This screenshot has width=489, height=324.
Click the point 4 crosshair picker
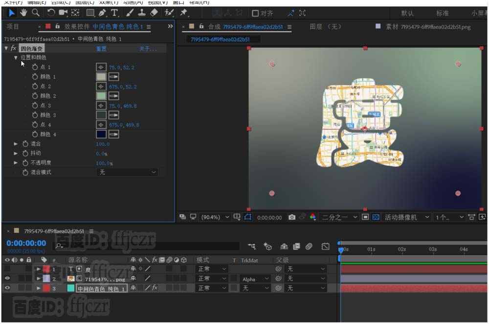(x=101, y=125)
